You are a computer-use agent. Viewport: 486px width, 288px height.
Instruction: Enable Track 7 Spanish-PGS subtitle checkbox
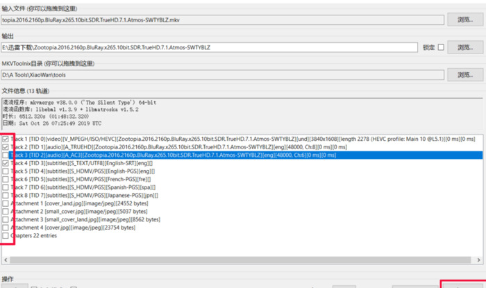[x=7, y=187]
